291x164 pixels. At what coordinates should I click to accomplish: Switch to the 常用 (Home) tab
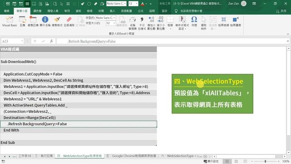pos(67,11)
